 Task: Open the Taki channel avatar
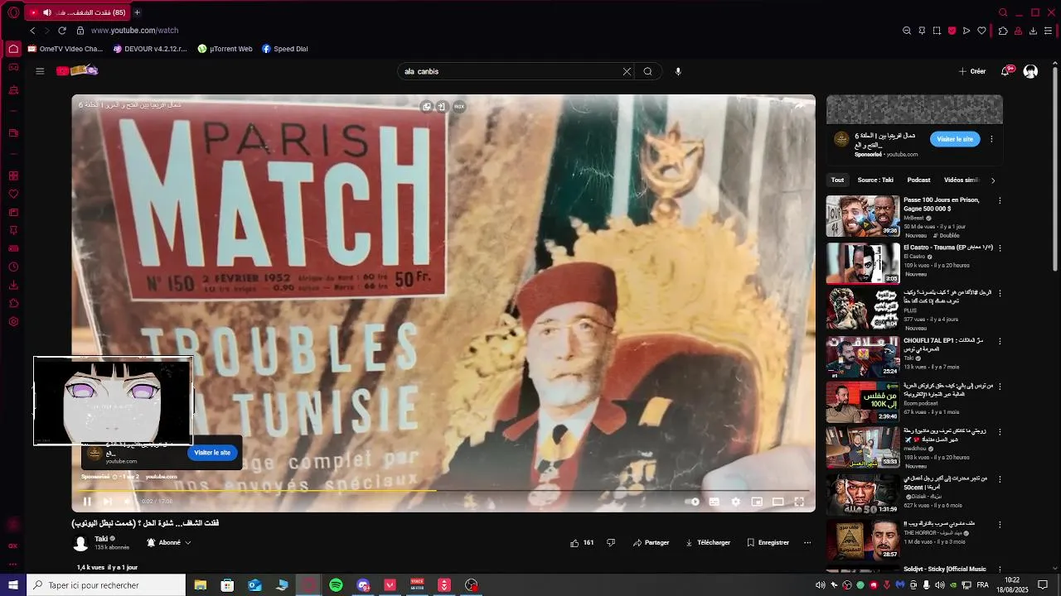pyautogui.click(x=80, y=544)
